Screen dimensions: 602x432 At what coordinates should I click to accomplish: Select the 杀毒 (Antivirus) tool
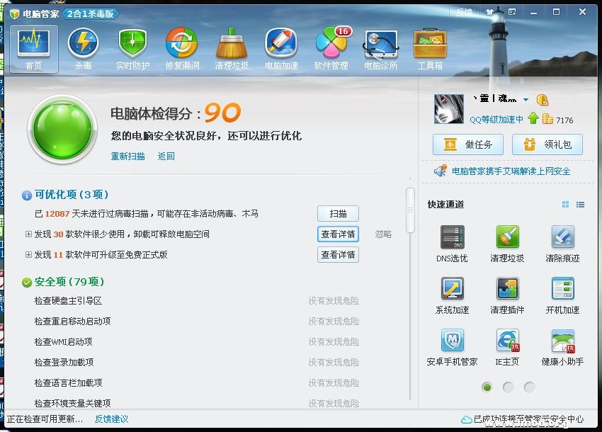[x=83, y=48]
